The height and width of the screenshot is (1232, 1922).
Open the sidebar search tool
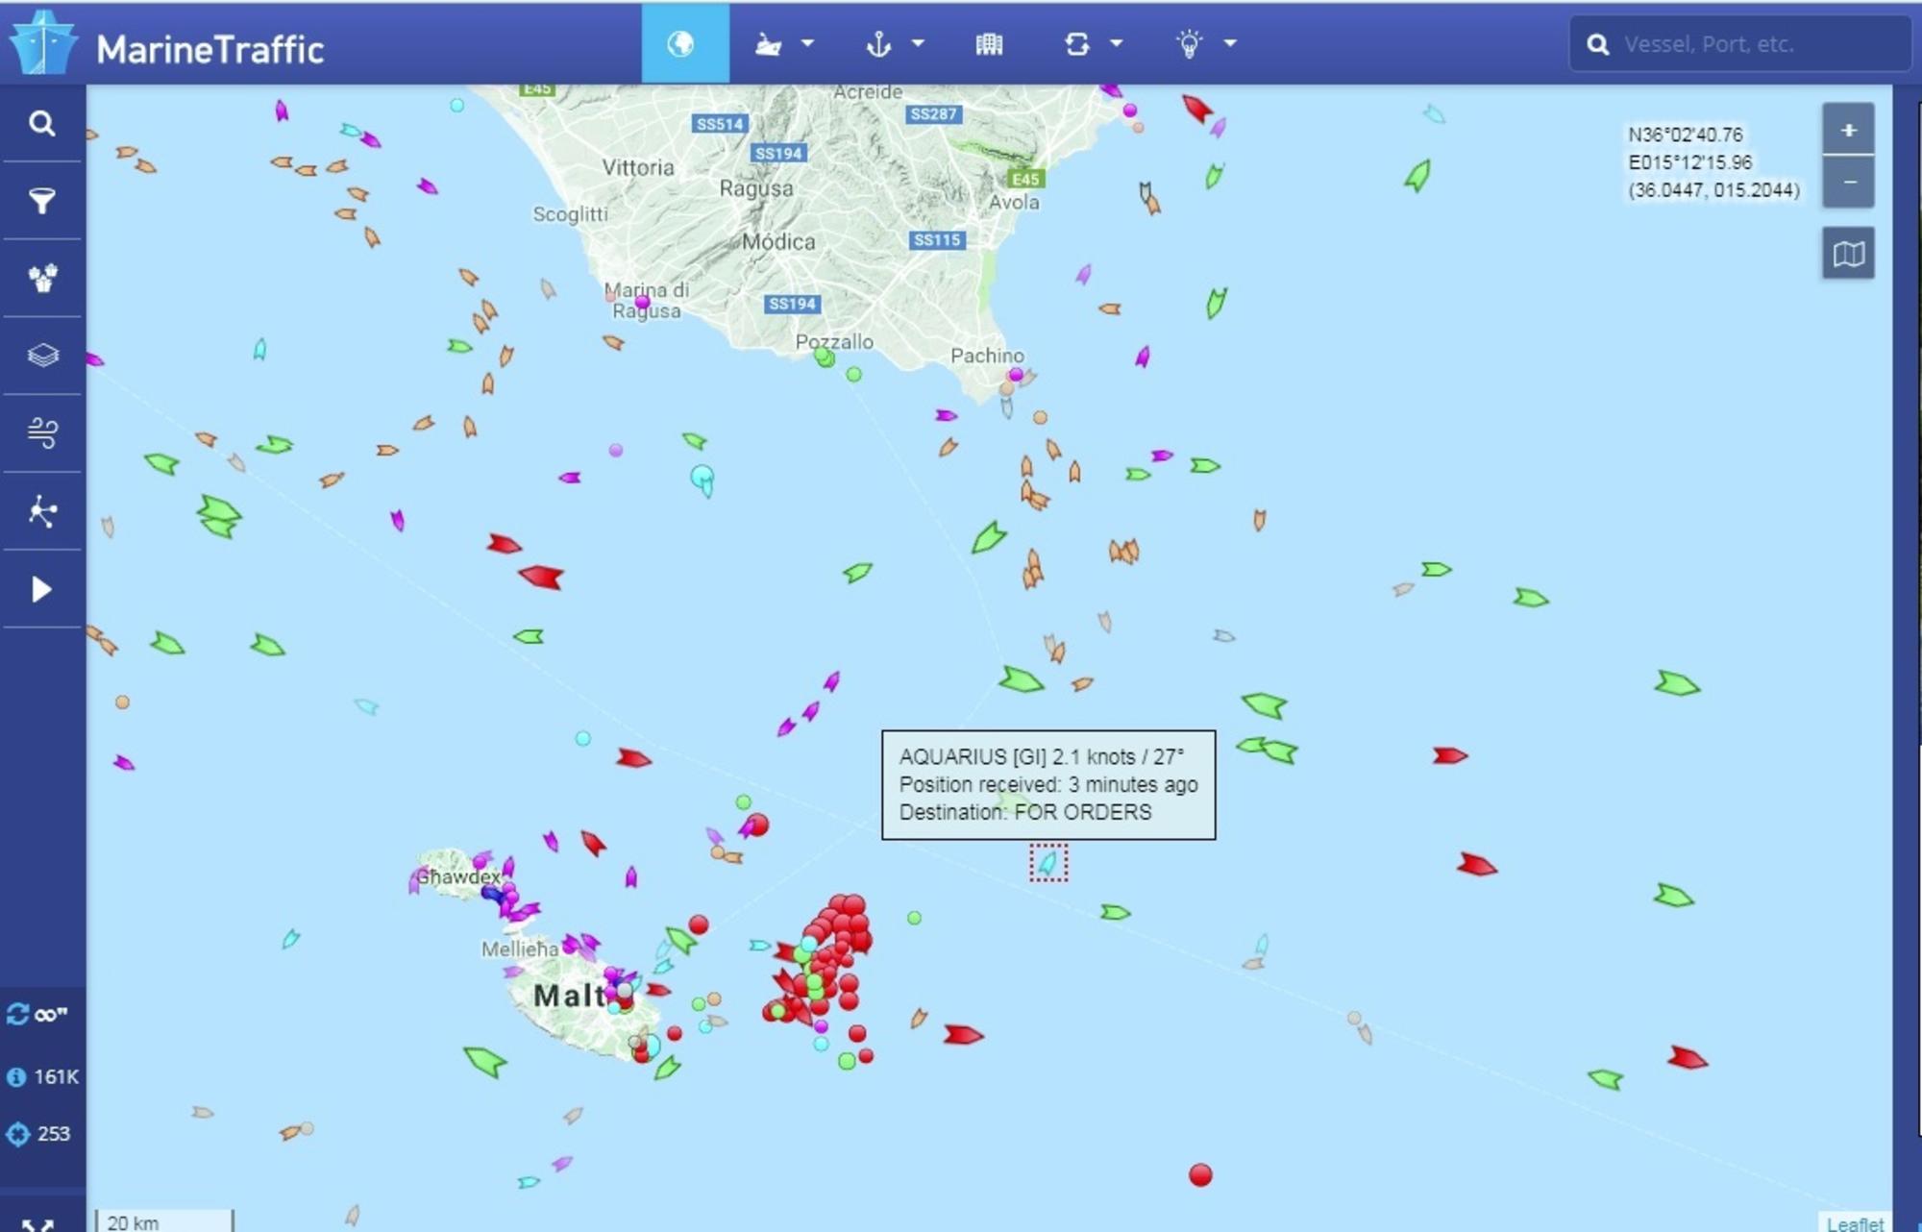pos(41,124)
